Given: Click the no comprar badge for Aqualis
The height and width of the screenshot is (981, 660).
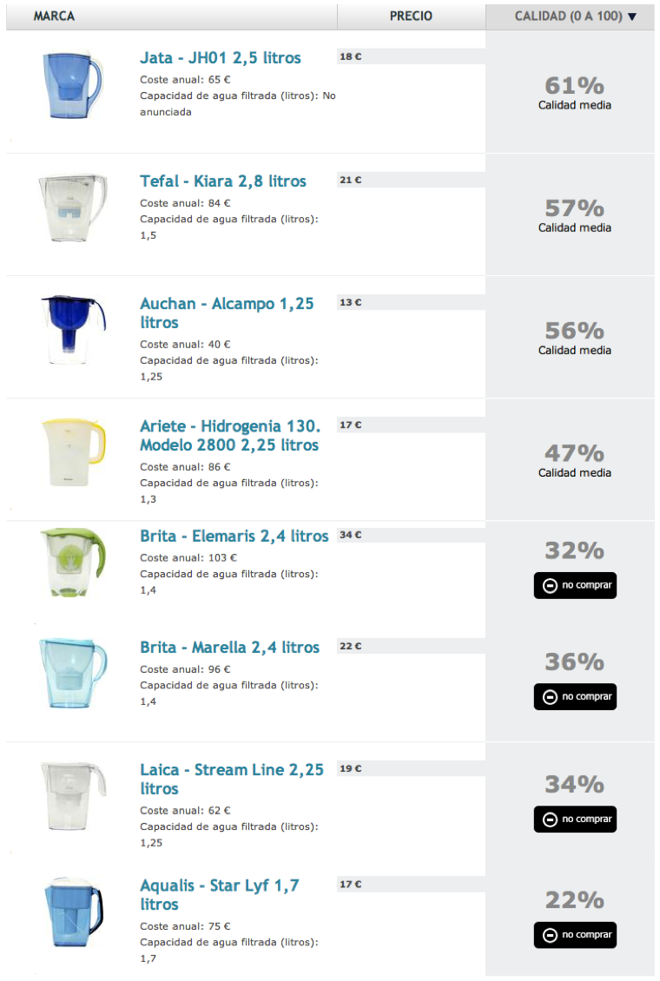Looking at the screenshot, I should pos(575,935).
